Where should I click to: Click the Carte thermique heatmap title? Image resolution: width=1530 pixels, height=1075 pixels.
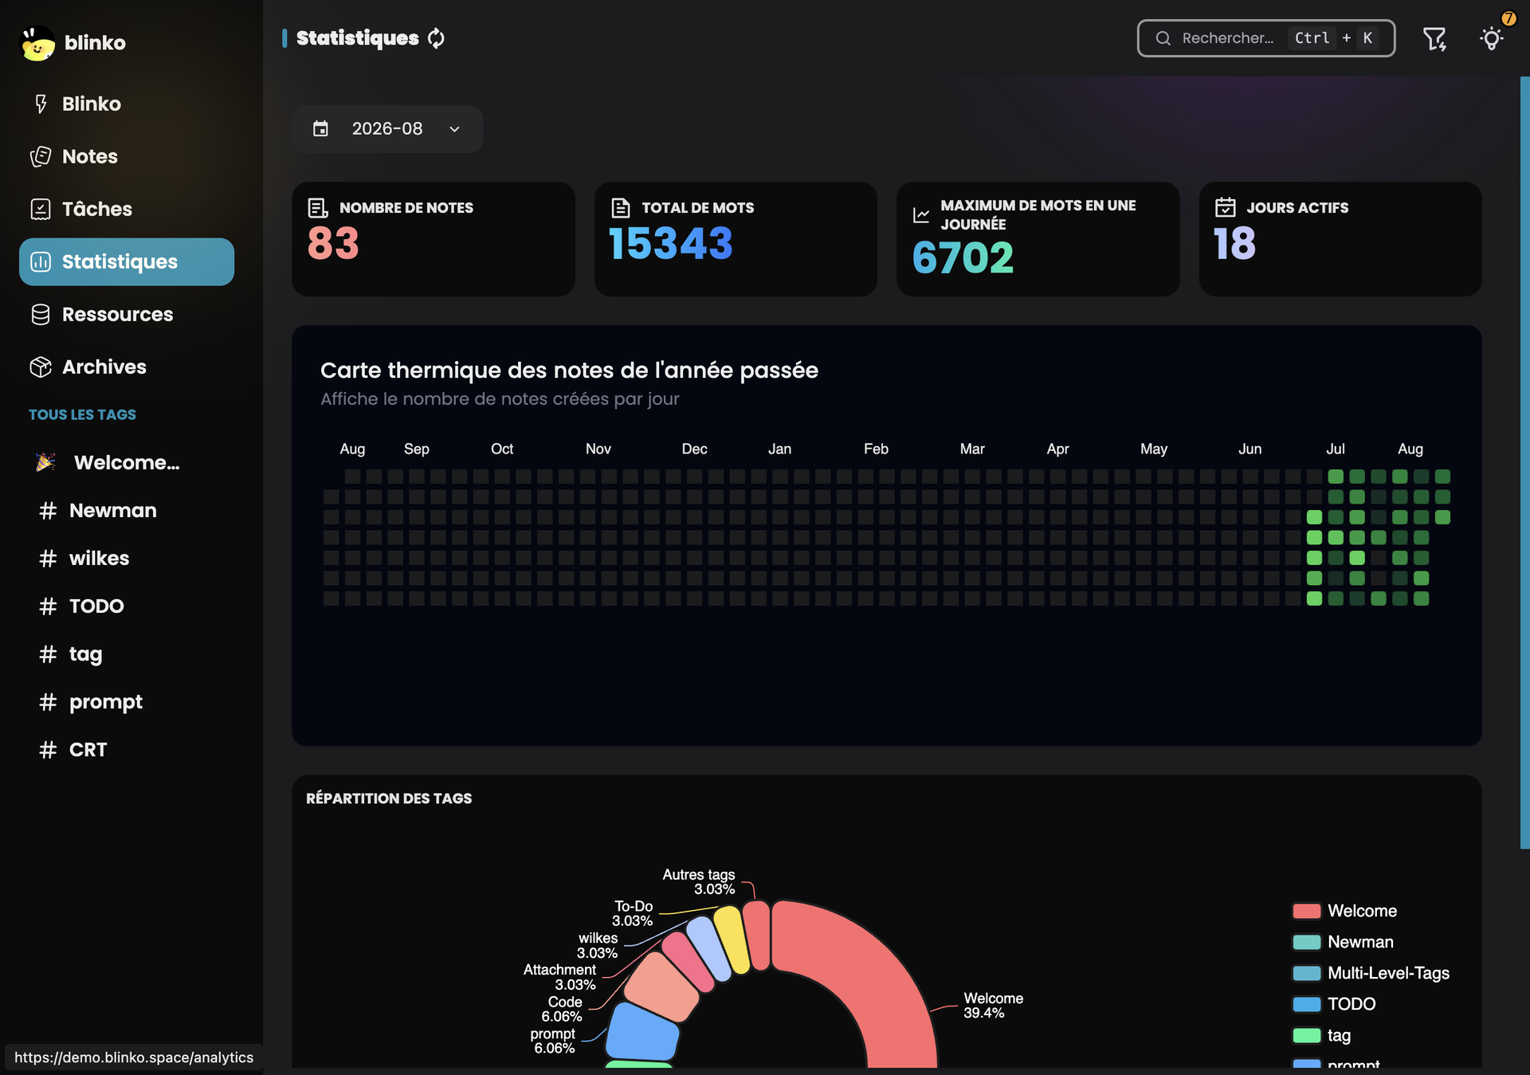(569, 371)
